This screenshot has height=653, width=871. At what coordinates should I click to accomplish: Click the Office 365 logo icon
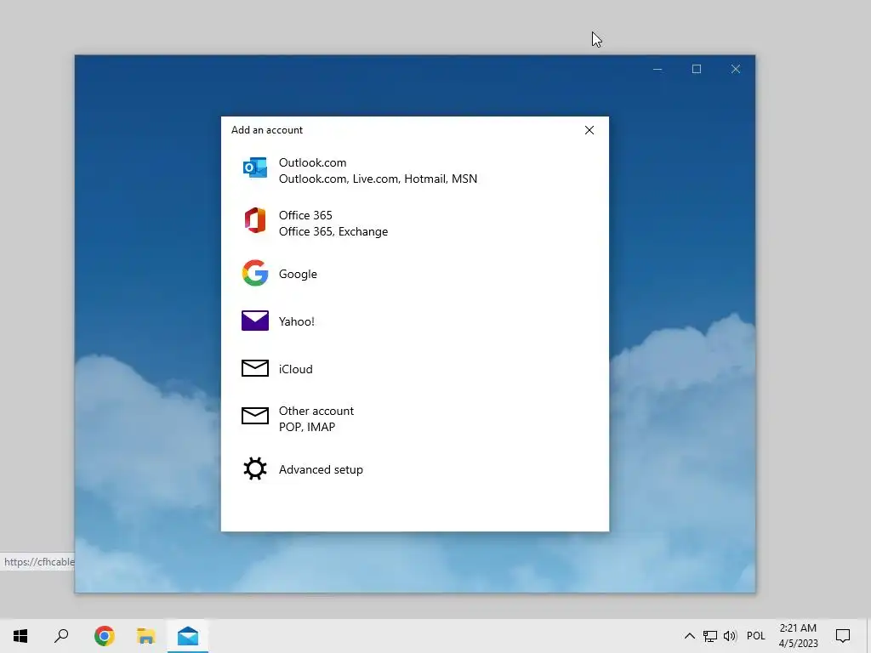click(x=255, y=220)
